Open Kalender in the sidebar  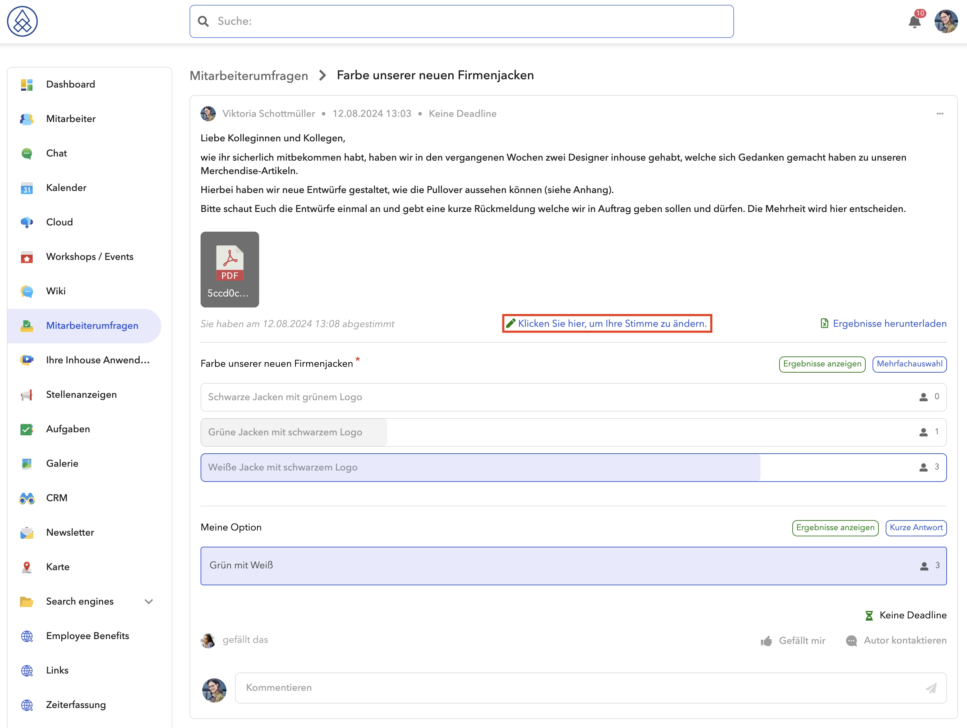click(66, 188)
